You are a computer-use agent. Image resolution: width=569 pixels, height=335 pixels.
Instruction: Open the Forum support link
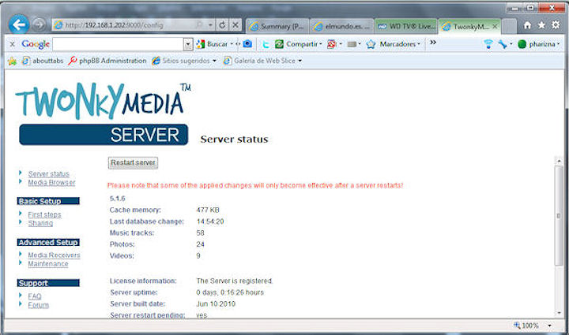38,305
